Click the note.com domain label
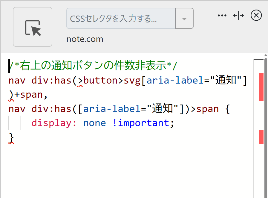This screenshot has height=198, width=268. tap(85, 39)
